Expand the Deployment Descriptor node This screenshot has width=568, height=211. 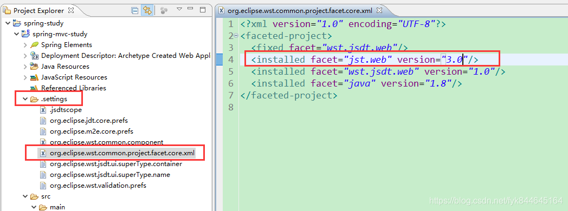pos(25,56)
